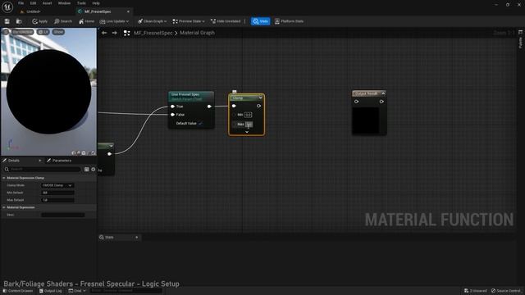Toggle Platform Stats in toolbar
Viewport: 525px width, 295px height.
289,21
